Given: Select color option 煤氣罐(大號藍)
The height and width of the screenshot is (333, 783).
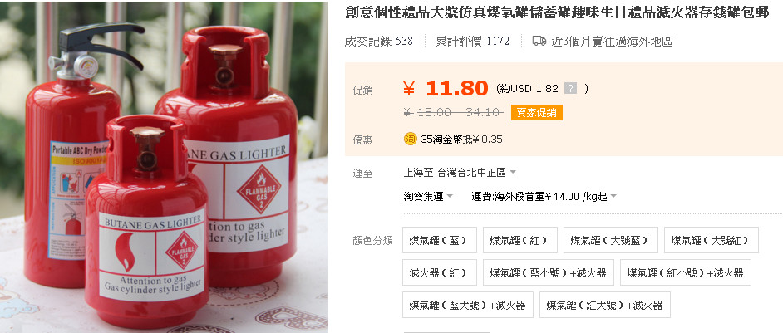Looking at the screenshot, I should [611, 240].
